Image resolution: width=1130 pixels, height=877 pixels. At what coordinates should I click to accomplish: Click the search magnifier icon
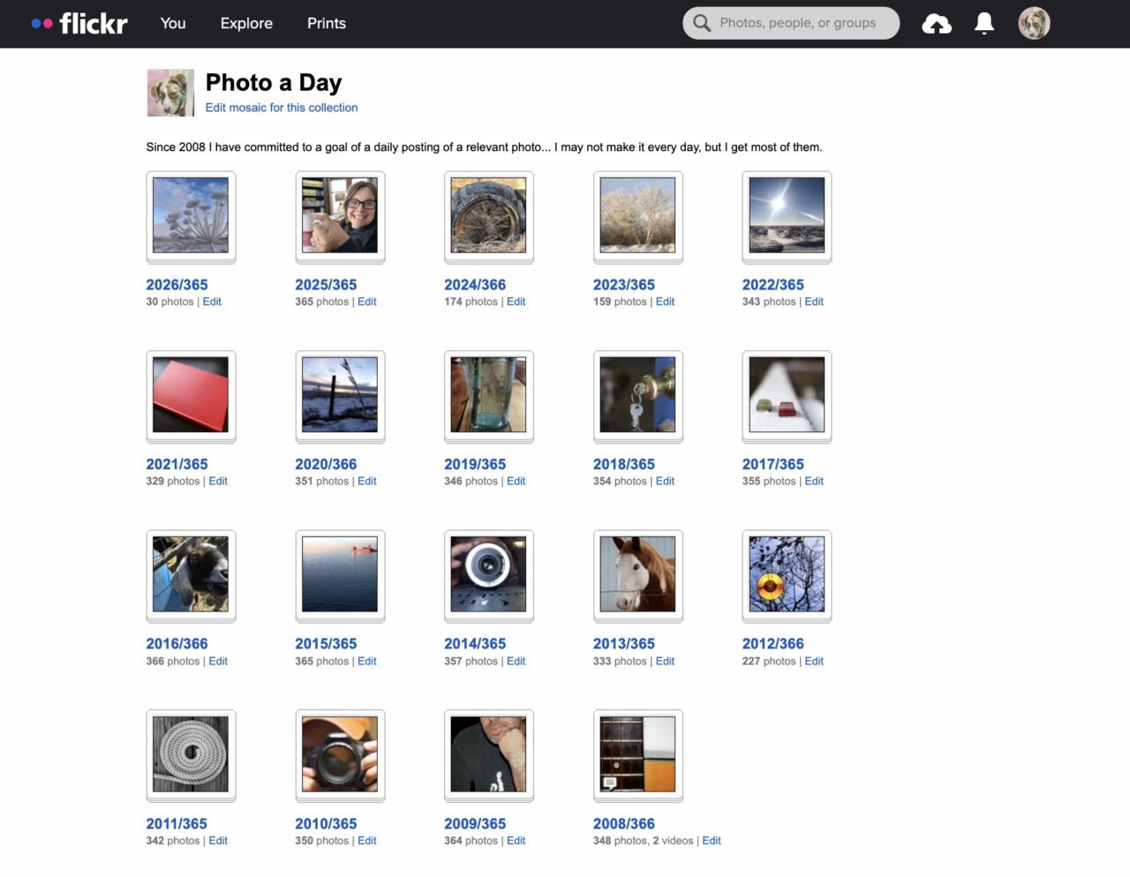(701, 23)
